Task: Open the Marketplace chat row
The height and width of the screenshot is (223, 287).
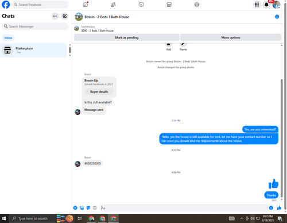Action: tap(33, 50)
